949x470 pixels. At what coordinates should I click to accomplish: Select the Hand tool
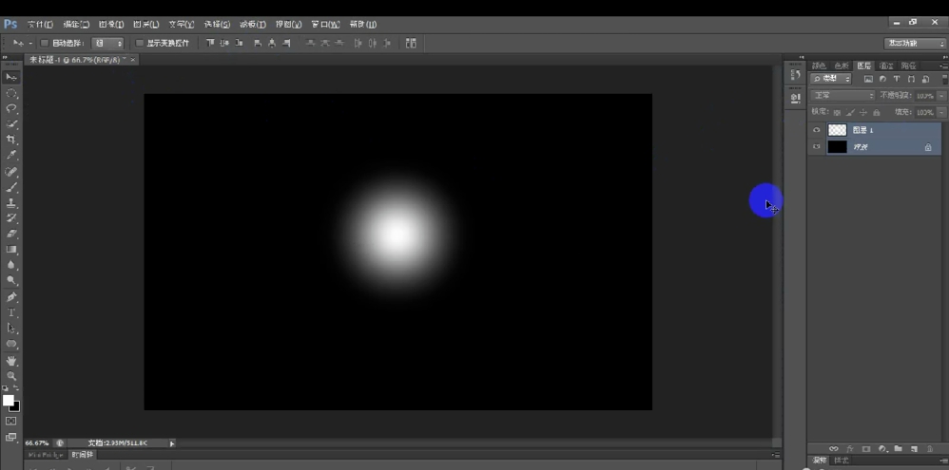click(11, 361)
